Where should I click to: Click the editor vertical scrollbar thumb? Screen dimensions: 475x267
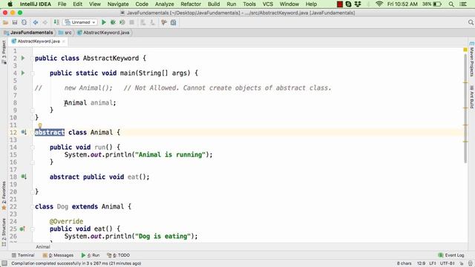coord(465,108)
